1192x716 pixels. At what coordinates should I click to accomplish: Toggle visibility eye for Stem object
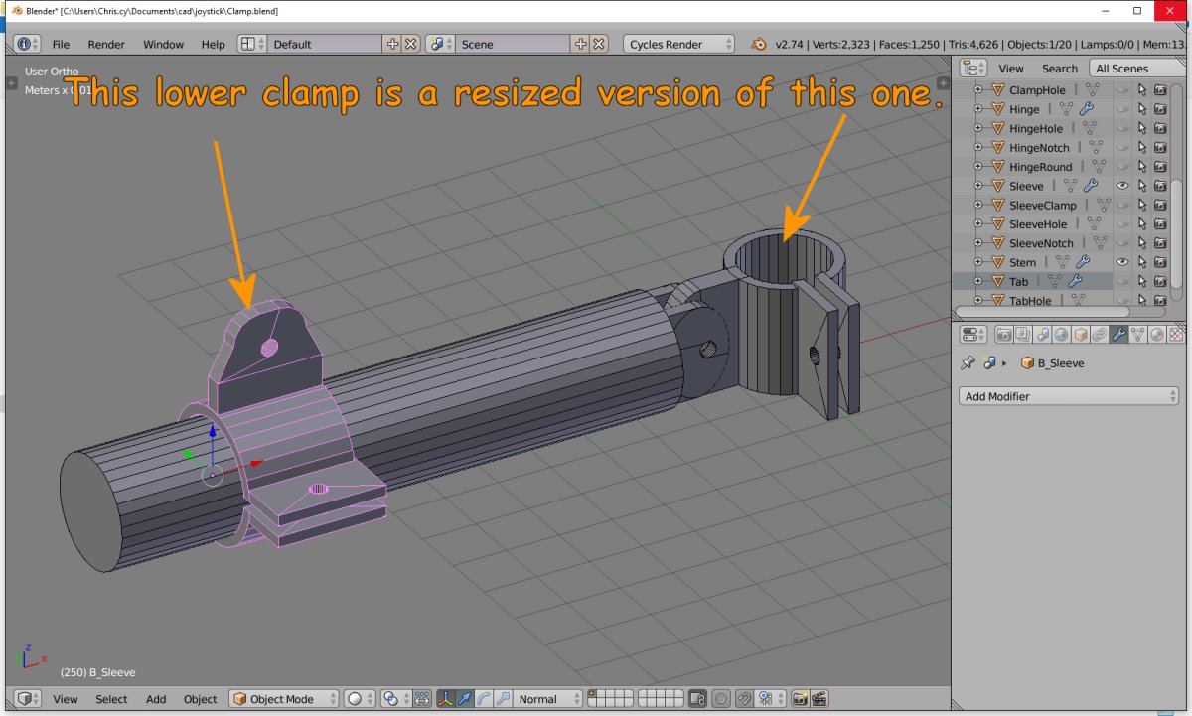coord(1122,262)
